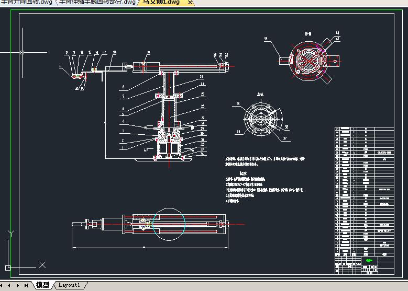
Task: Go to previous layout tab arrow
Action: 9,285
